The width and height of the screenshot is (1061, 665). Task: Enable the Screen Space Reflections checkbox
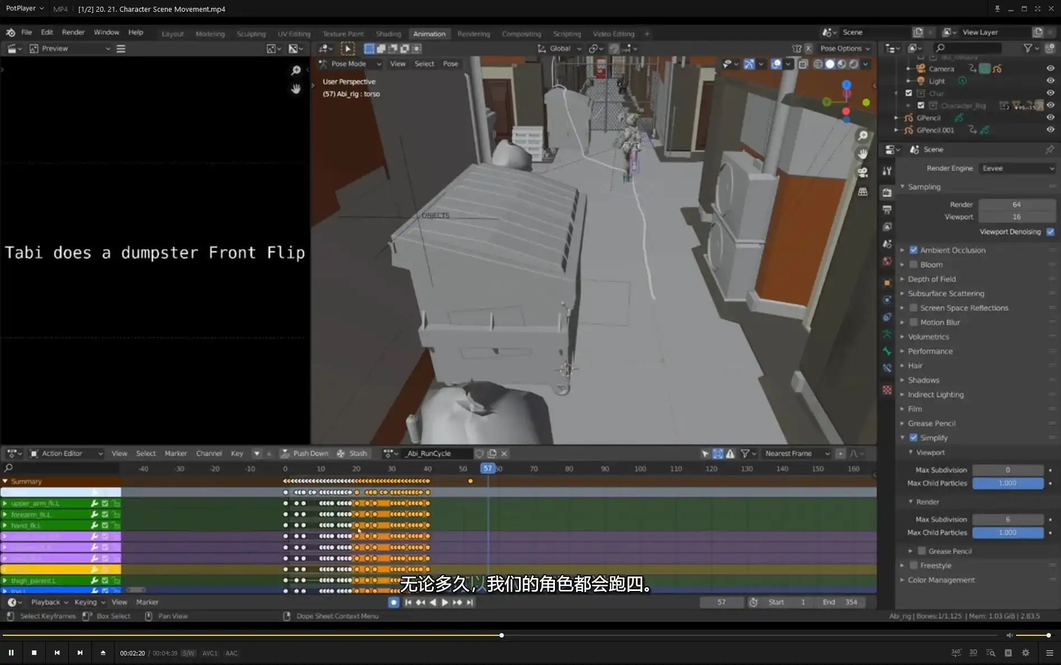(914, 308)
